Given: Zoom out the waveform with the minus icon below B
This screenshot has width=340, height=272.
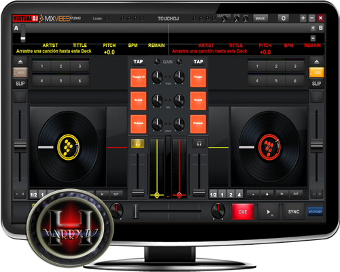Looking at the screenshot, I should (x=313, y=38).
